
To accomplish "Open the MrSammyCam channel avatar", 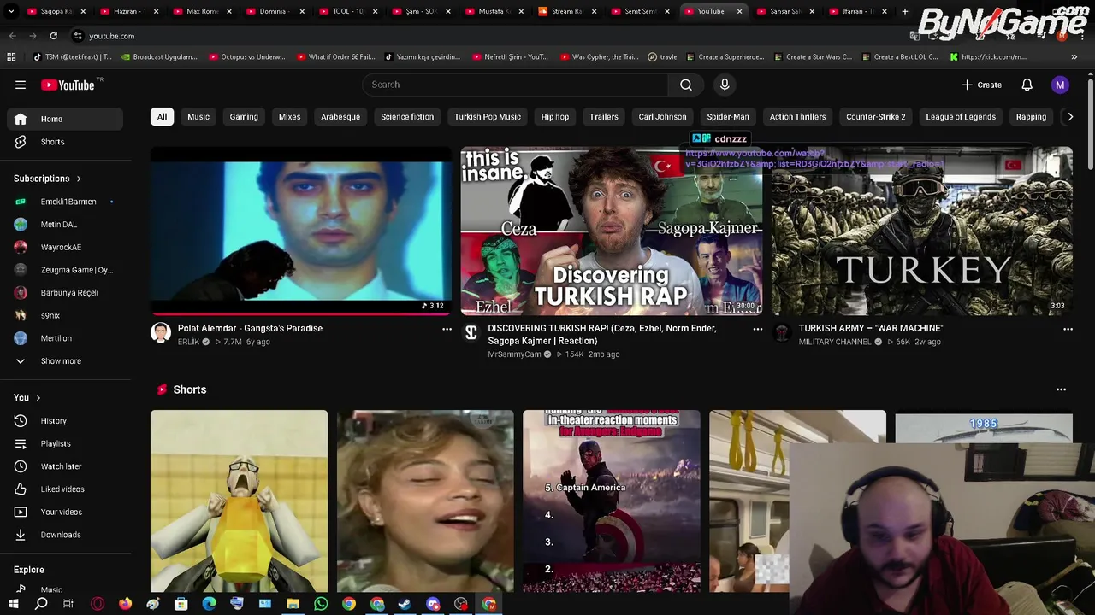I will pos(471,333).
